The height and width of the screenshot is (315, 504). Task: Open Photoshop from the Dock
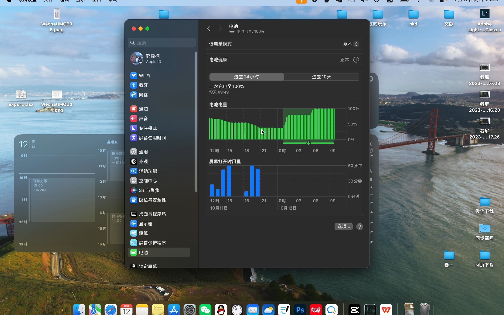pos(300,310)
